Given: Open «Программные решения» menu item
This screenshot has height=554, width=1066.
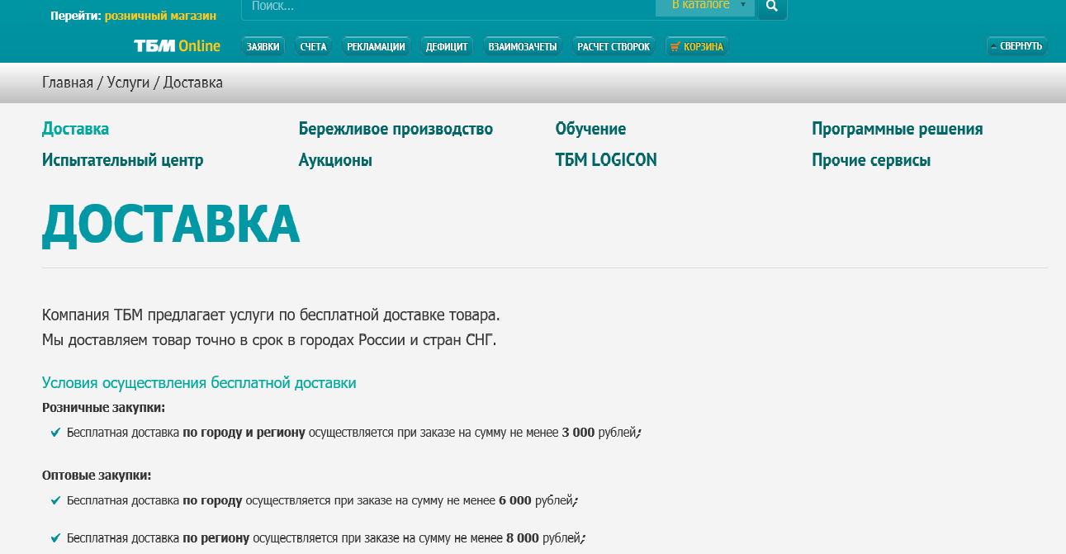Looking at the screenshot, I should point(897,129).
